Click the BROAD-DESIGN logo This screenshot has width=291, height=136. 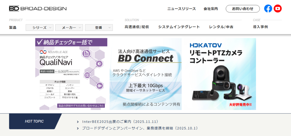pyautogui.click(x=38, y=8)
